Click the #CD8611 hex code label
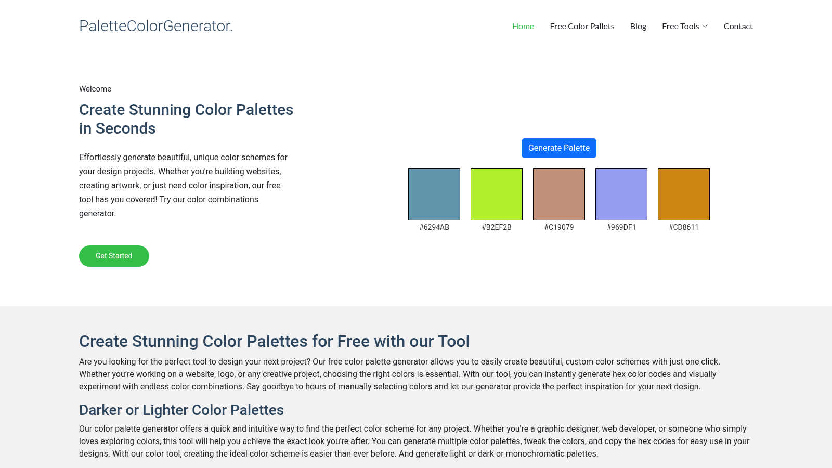The height and width of the screenshot is (468, 832). [x=684, y=227]
